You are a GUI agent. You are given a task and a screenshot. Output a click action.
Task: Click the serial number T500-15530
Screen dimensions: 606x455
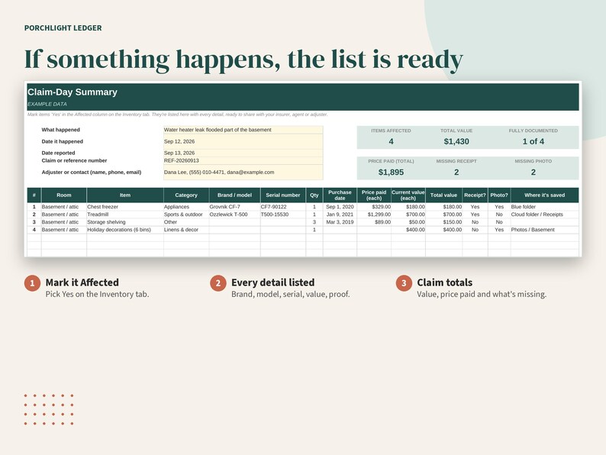(x=283, y=215)
